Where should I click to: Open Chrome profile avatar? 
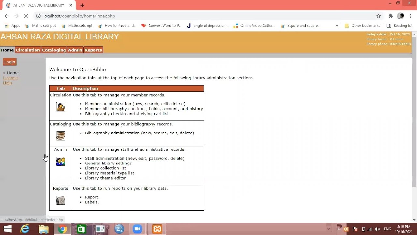(x=401, y=16)
